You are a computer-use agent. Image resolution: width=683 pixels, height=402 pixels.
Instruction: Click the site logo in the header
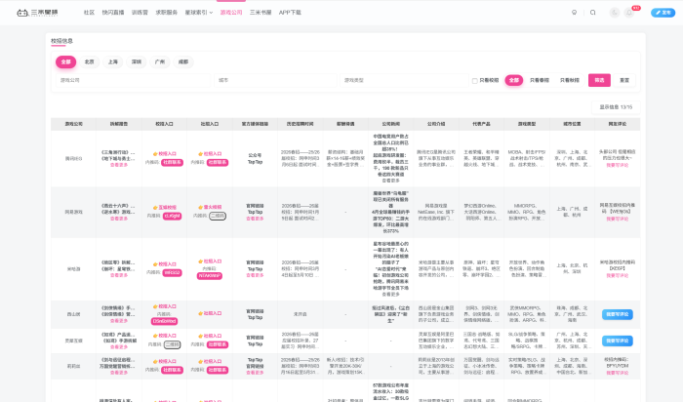pos(37,13)
